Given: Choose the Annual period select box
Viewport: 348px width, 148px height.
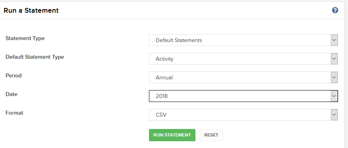Looking at the screenshot, I should point(243,77).
